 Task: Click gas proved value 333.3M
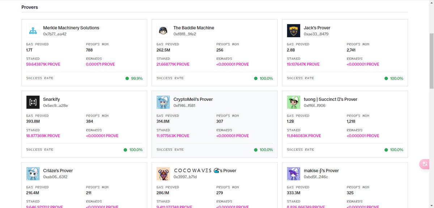point(294,193)
